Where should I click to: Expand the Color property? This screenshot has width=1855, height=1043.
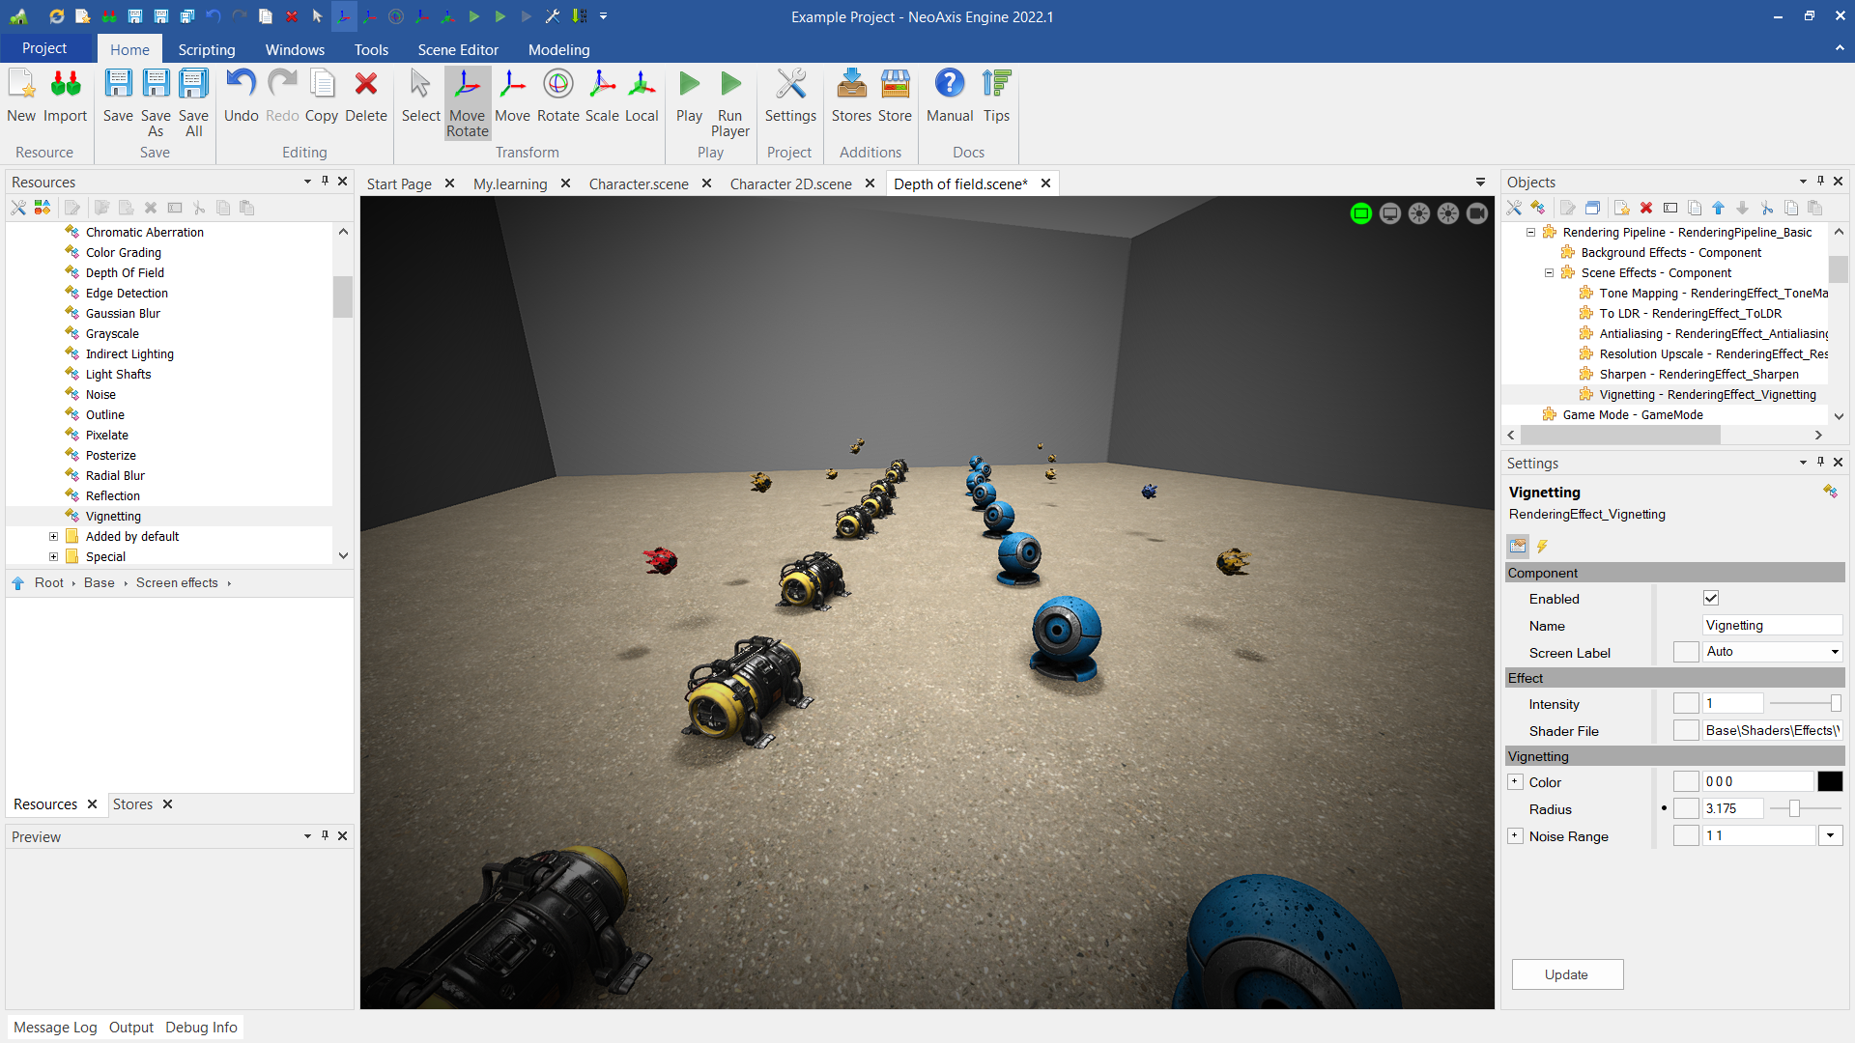1515,782
